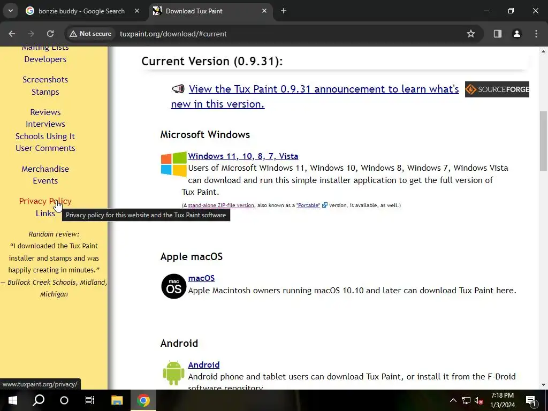This screenshot has width=548, height=411.
Task: Click the page vertical scrollbar thumb
Action: (543, 141)
